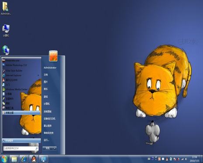Click the Windows Start orb

coord(4,159)
